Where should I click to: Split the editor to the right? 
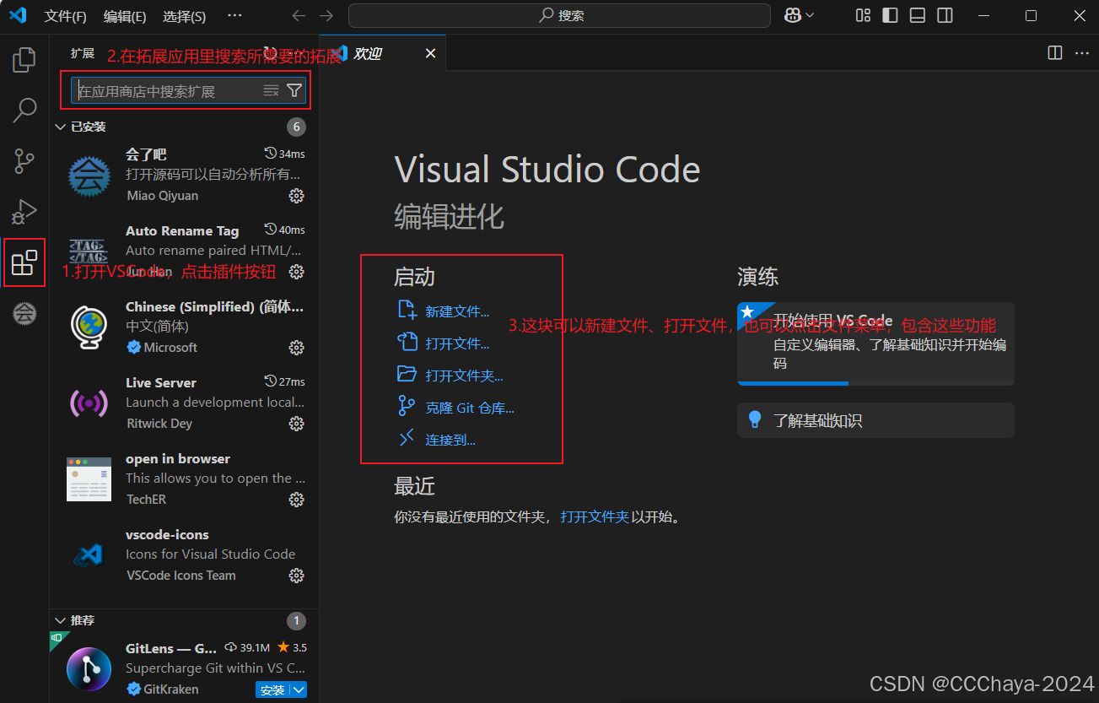click(x=1054, y=52)
